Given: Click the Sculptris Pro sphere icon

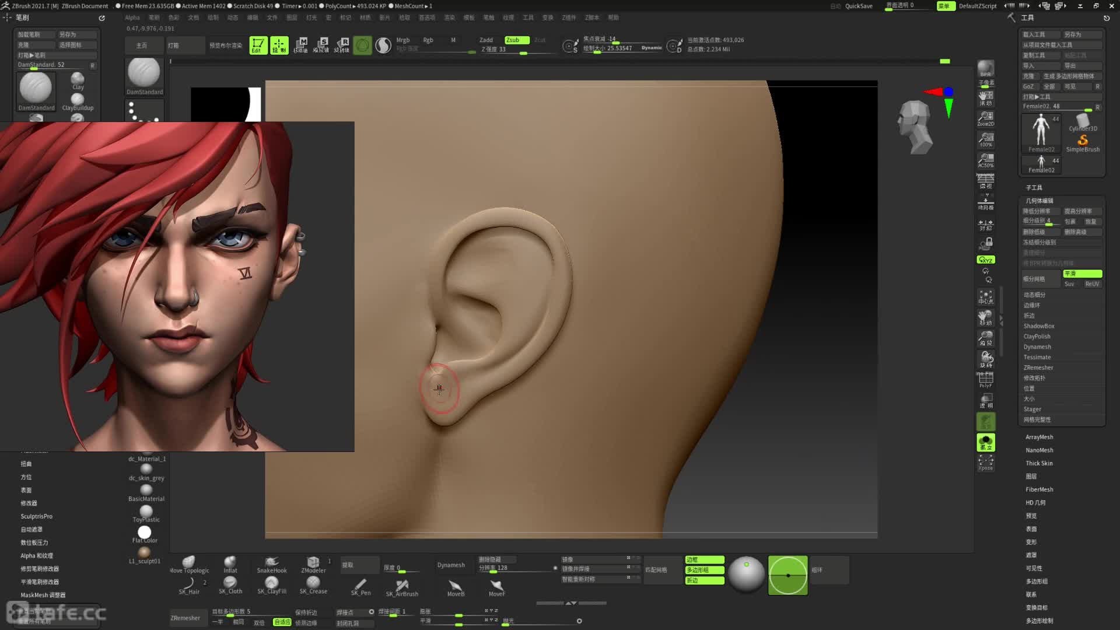Looking at the screenshot, I should click(383, 45).
